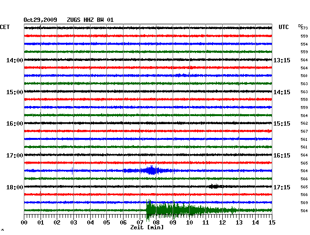Click the DC value 560
The height and width of the screenshot is (235, 310).
pyautogui.click(x=304, y=76)
